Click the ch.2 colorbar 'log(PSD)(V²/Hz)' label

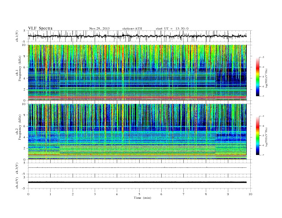click(x=266, y=137)
